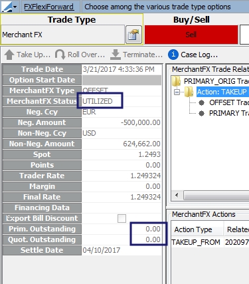Tick the Export Bill Discount checkbox
Viewport: 249px width, 284px height.
(x=122, y=218)
